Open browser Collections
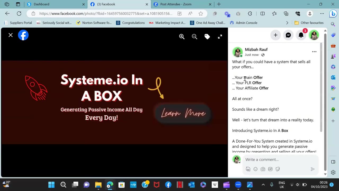Image resolution: width=339 pixels, height=191 pixels. pyautogui.click(x=286, y=14)
